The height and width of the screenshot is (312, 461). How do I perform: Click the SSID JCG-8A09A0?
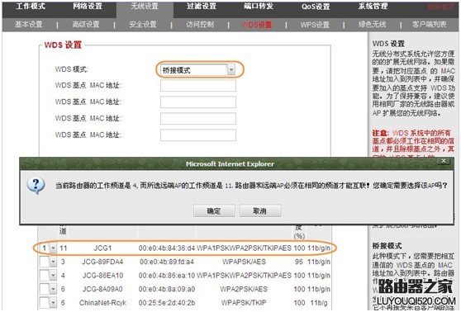click(102, 289)
